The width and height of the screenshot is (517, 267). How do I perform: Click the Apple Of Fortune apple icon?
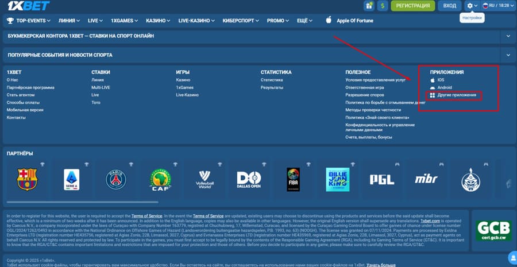tap(329, 20)
